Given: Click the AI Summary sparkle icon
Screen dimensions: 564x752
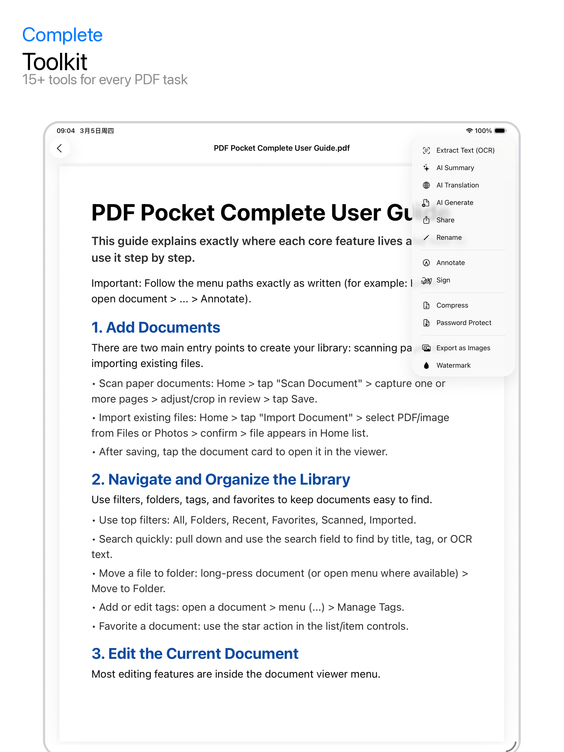Looking at the screenshot, I should (426, 168).
